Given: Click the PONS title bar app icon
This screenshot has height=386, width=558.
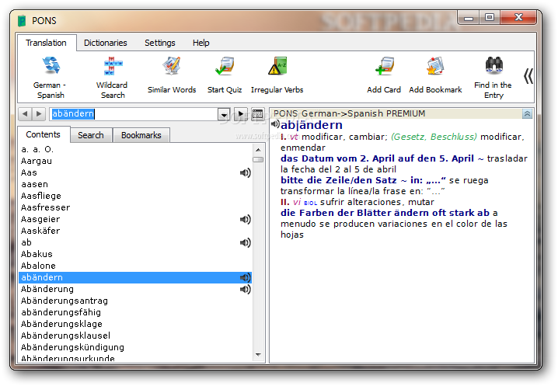Looking at the screenshot, I should [22, 21].
